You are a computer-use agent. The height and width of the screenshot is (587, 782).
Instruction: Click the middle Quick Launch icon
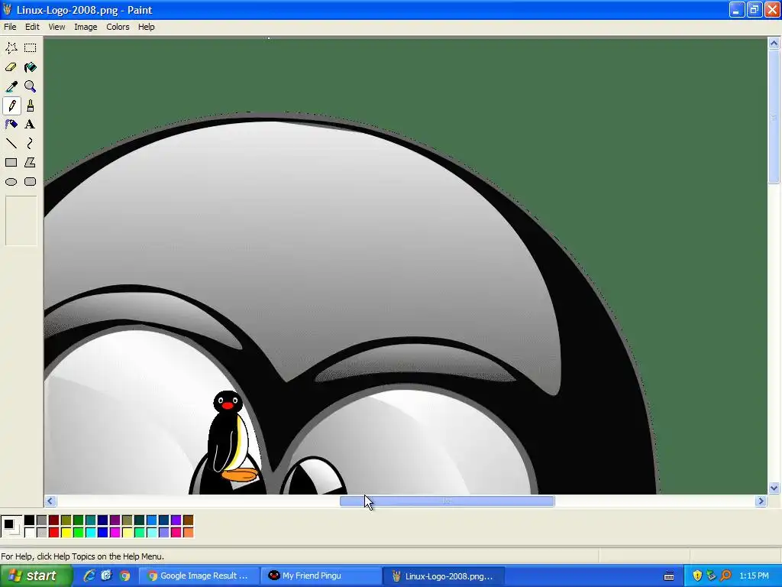click(x=107, y=576)
